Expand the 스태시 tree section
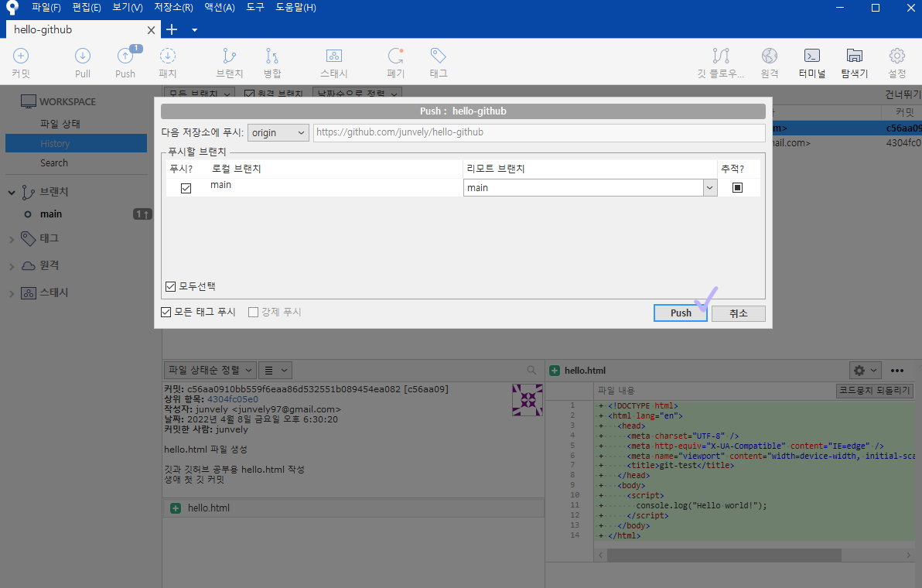Image resolution: width=922 pixels, height=588 pixels. pos(12,293)
